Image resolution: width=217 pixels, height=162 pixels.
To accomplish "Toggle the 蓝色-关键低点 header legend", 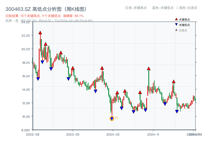I will pos(163,8).
